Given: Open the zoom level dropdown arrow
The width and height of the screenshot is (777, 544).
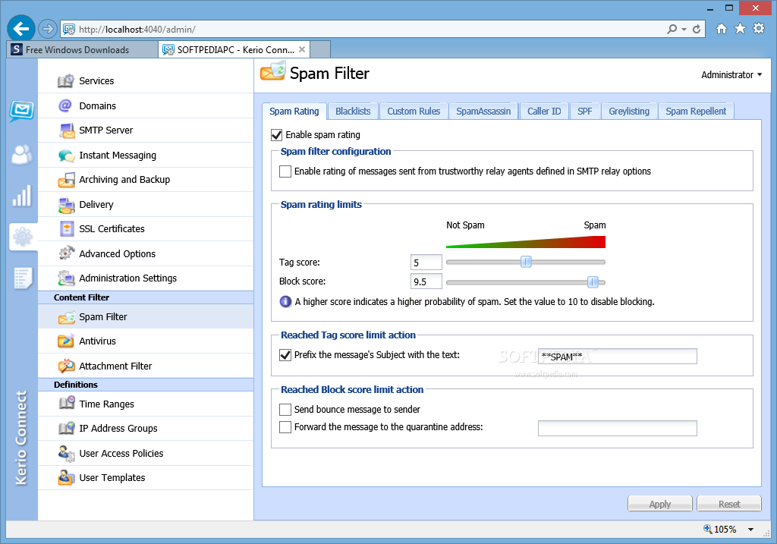Looking at the screenshot, I should pos(750,530).
